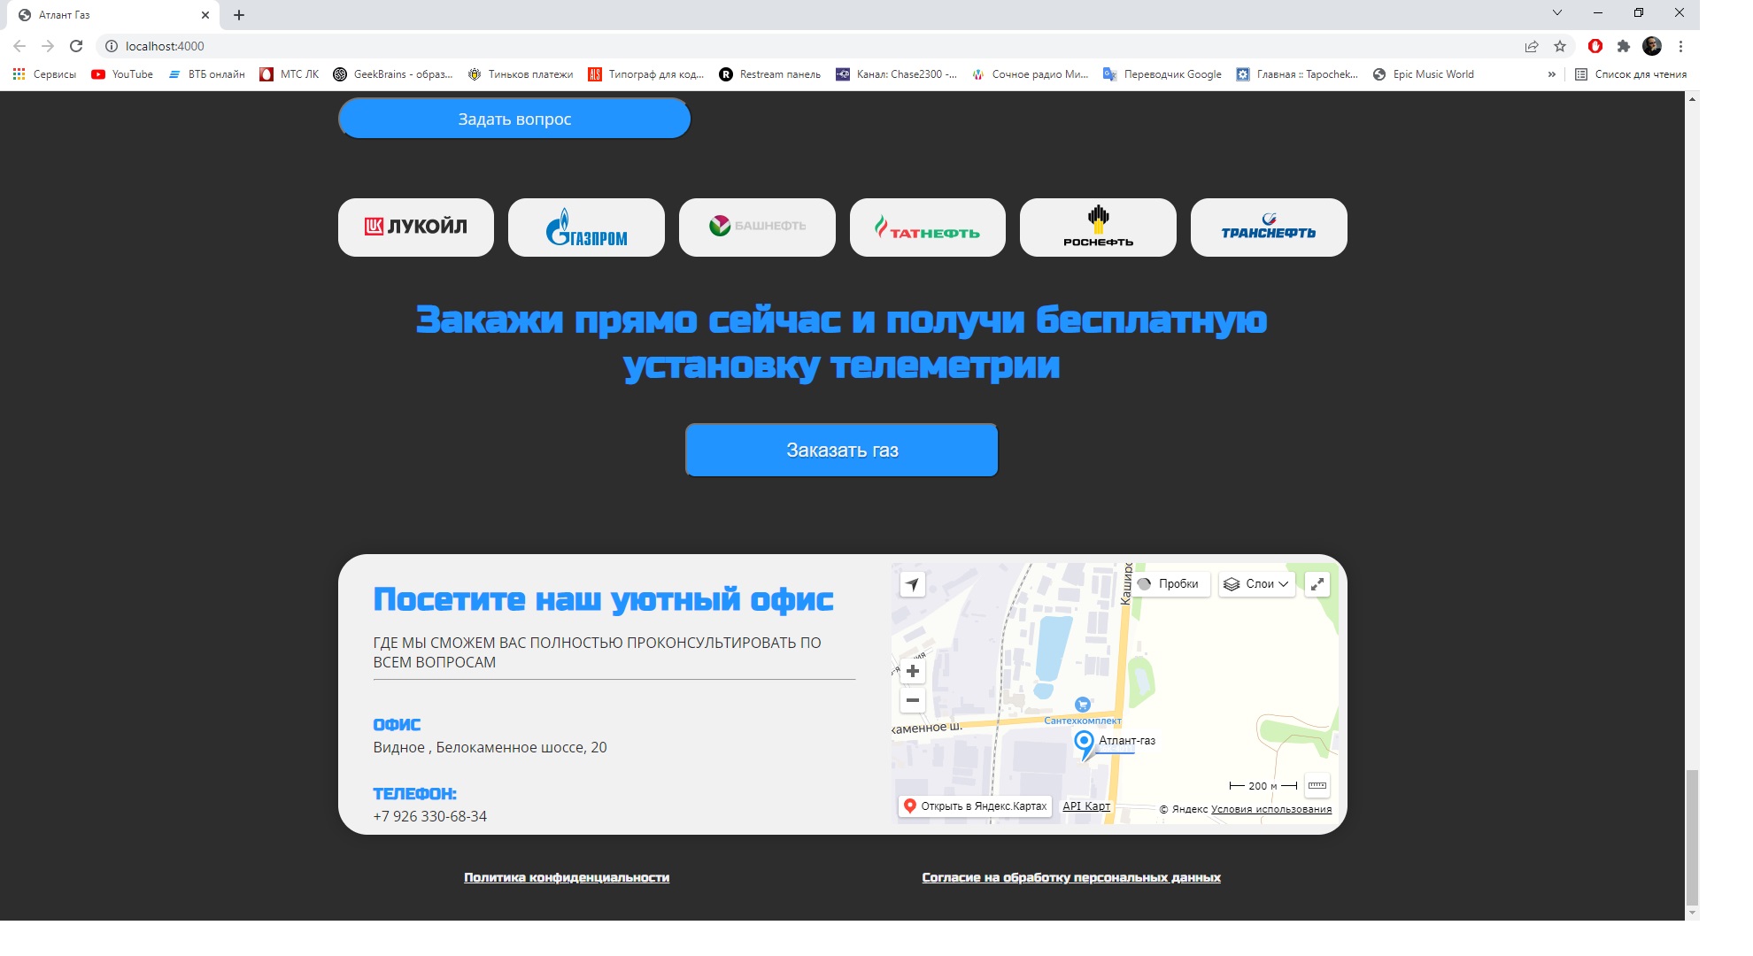Reload the page
The image size is (1753, 956).
pos(76,46)
